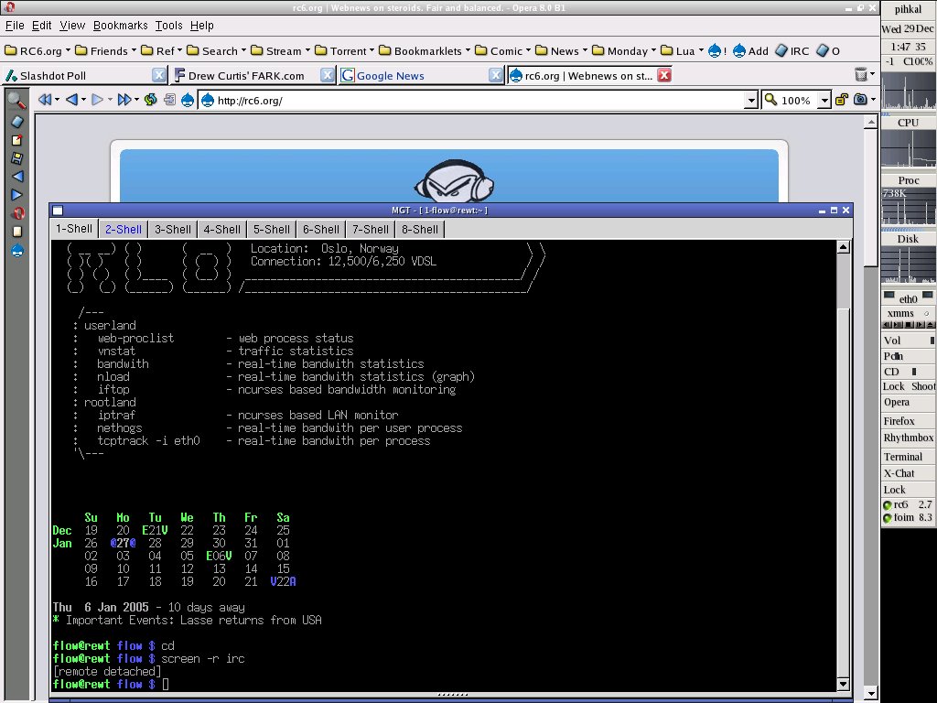Expand the News bookmarks folder
This screenshot has width=937, height=703.
click(561, 51)
